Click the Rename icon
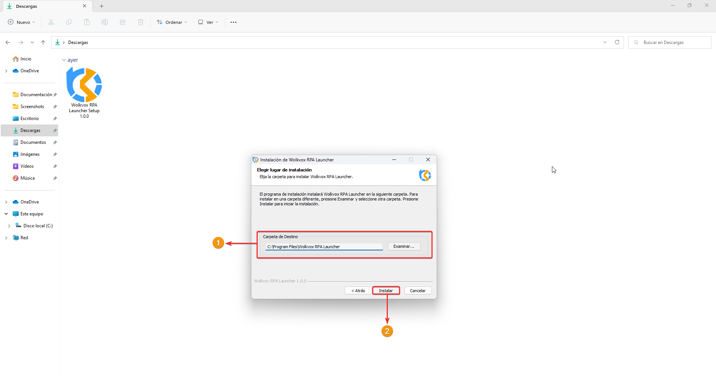This screenshot has height=376, width=716. 105,22
